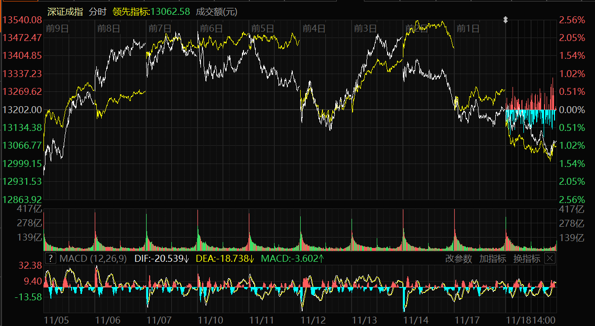Click 加指标 to add an indicator
Viewport: 595px width, 326px height.
click(492, 258)
